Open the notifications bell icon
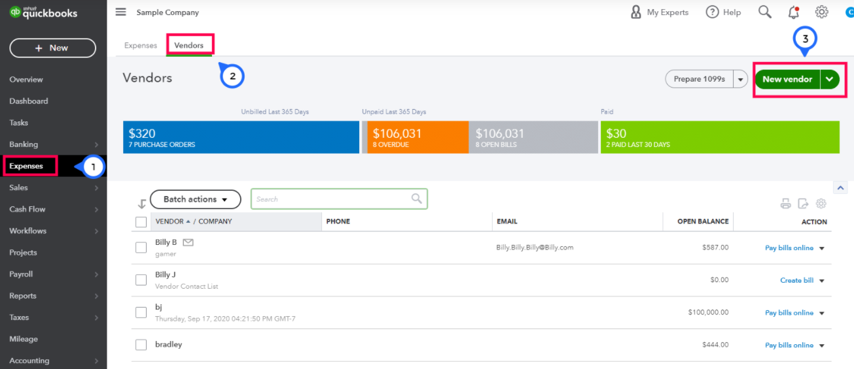Screen dimensions: 854x369 coord(793,12)
